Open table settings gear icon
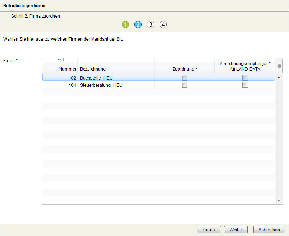Image resolution: width=289 pixels, height=236 pixels. 279,66
